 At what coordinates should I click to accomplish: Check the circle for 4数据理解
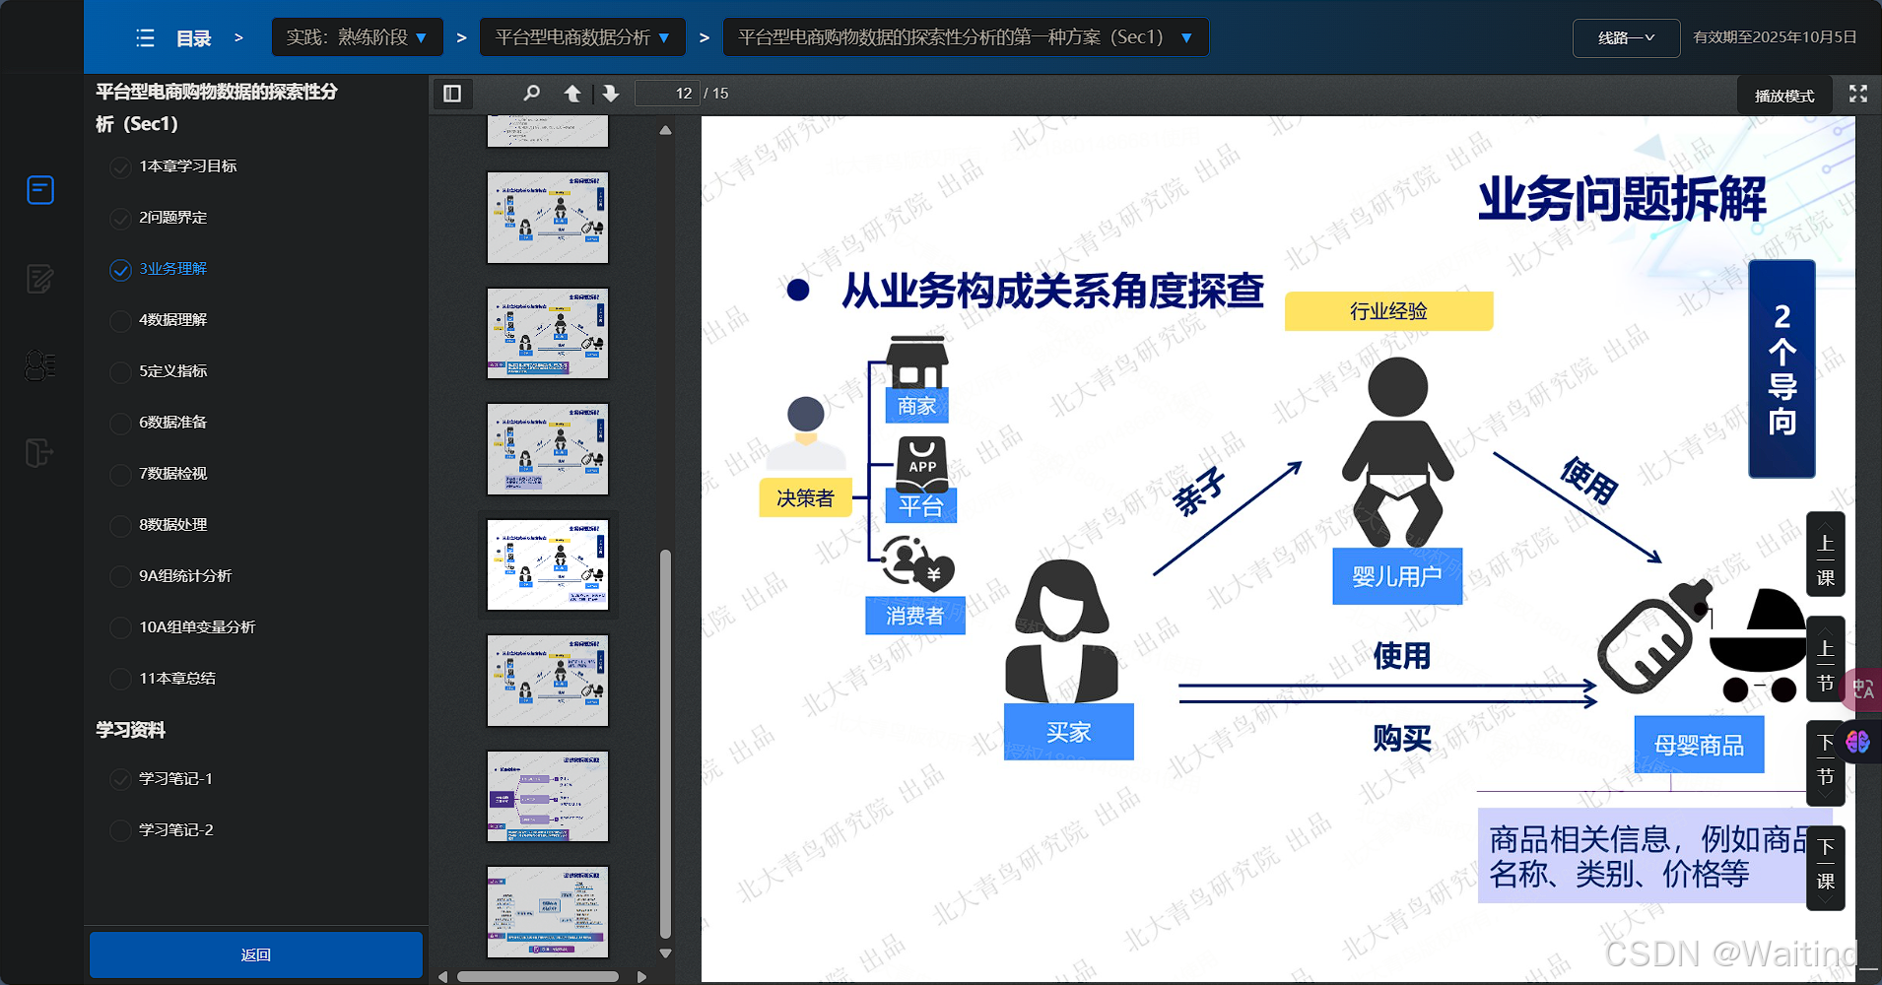120,320
